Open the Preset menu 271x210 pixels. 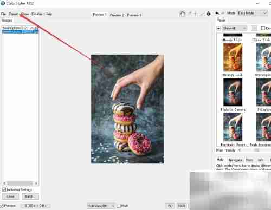click(x=13, y=14)
